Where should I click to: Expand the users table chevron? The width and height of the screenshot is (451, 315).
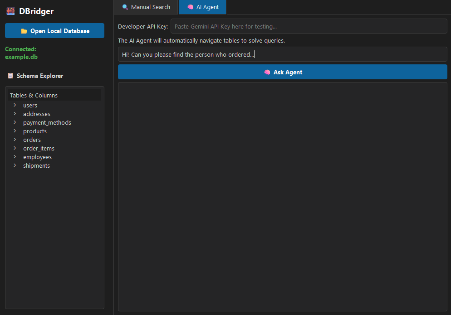pos(15,105)
